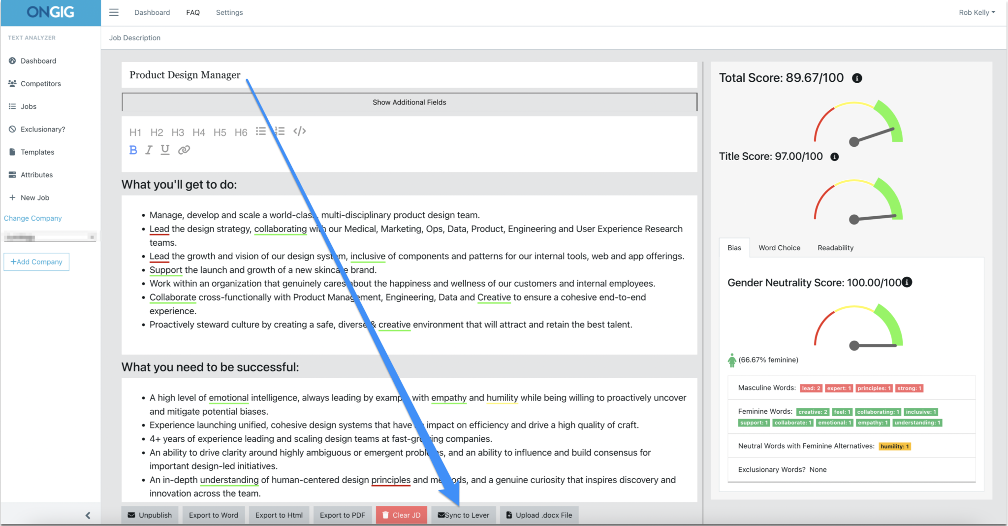Click the red 'lead: 2' masculine word badge
This screenshot has height=526, width=1008.
click(811, 388)
